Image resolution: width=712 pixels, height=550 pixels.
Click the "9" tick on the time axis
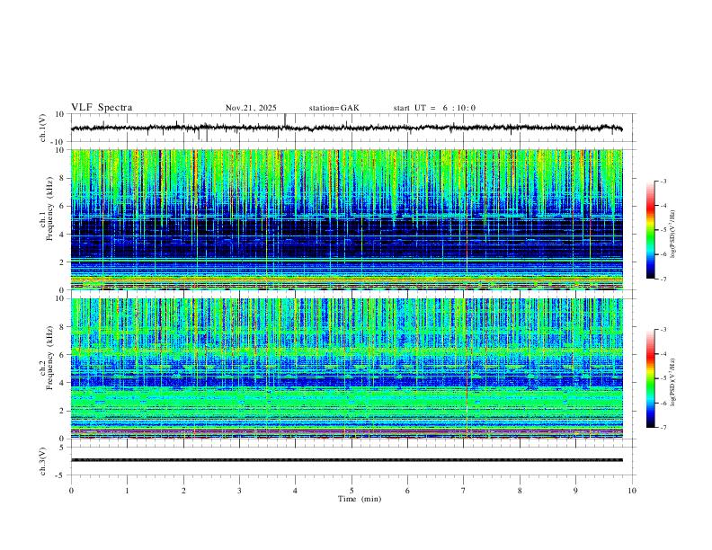click(x=575, y=491)
